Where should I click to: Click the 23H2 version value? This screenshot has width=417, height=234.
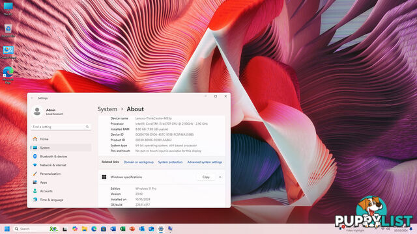(139, 194)
